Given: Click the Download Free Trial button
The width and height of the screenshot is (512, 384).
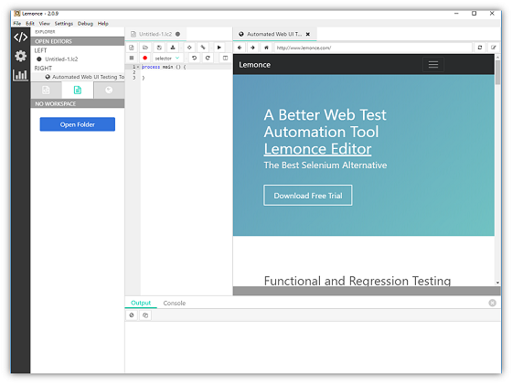Looking at the screenshot, I should click(307, 196).
